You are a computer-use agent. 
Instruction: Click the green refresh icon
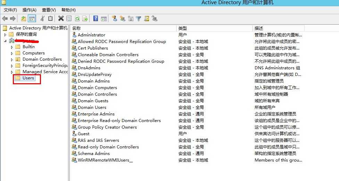77,19
